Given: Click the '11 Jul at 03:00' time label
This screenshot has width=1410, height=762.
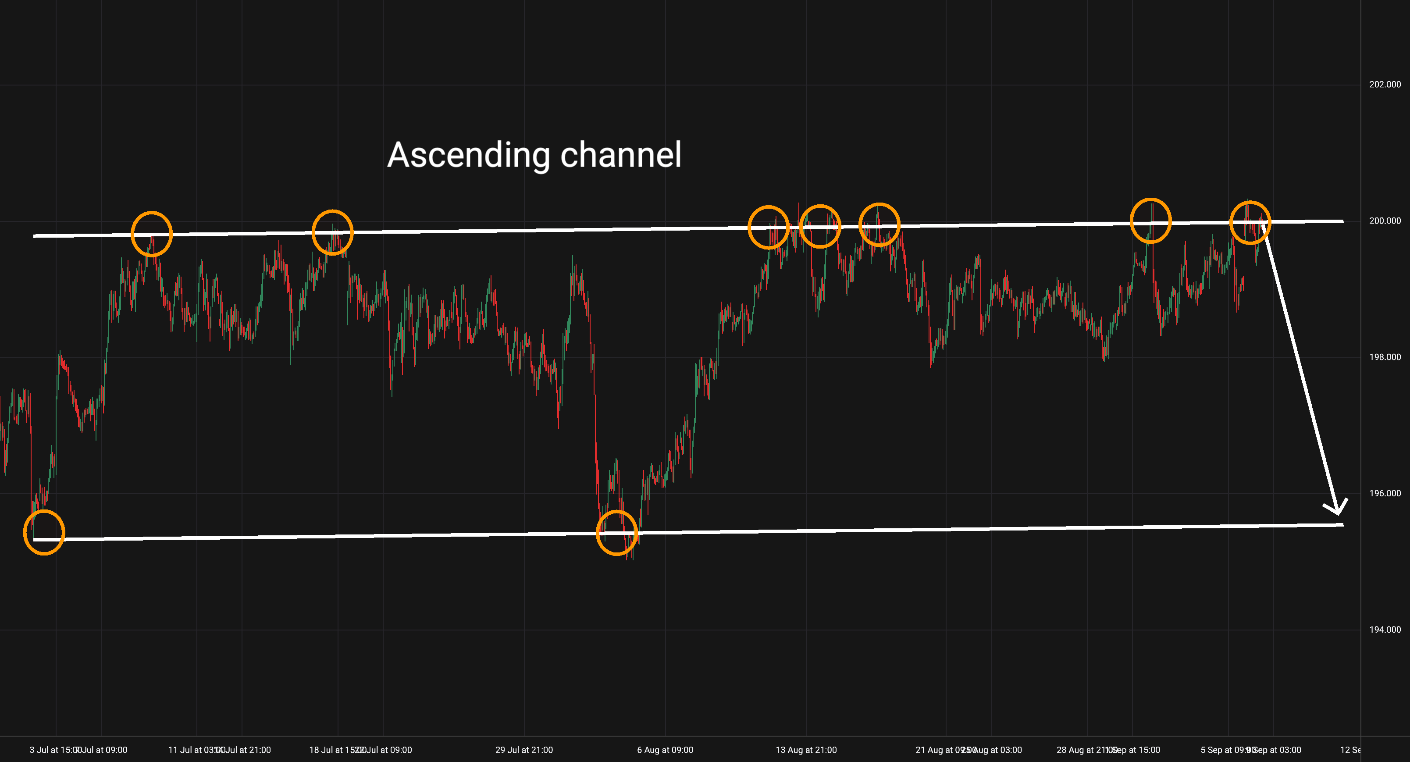Looking at the screenshot, I should [x=194, y=750].
